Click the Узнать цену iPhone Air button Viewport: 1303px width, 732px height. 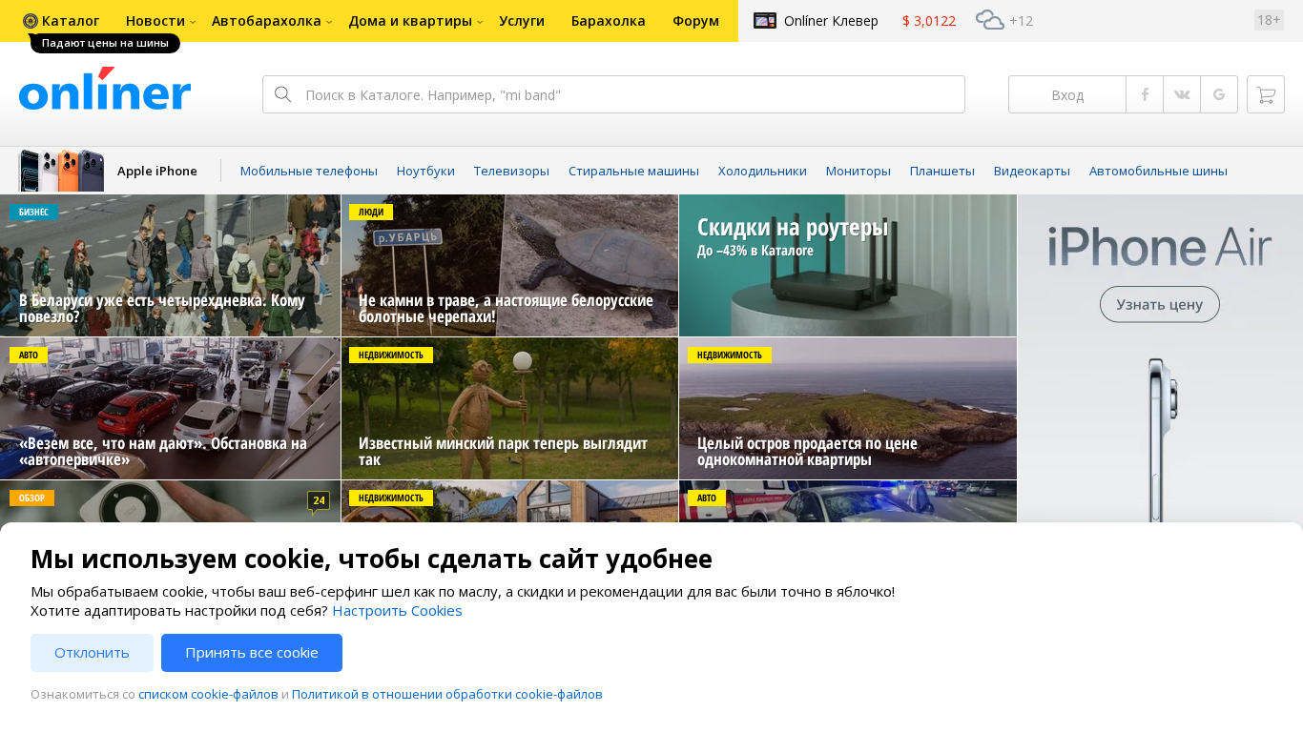coord(1160,304)
